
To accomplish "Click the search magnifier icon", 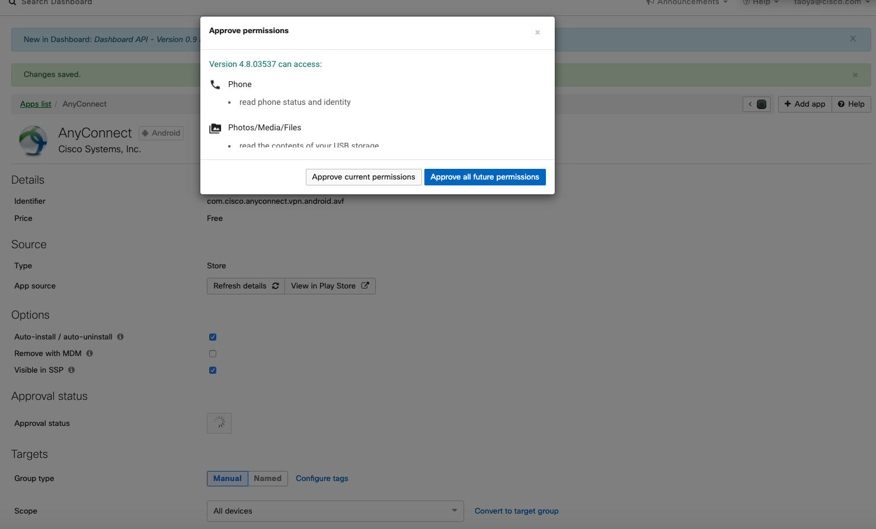I will coord(12,2).
